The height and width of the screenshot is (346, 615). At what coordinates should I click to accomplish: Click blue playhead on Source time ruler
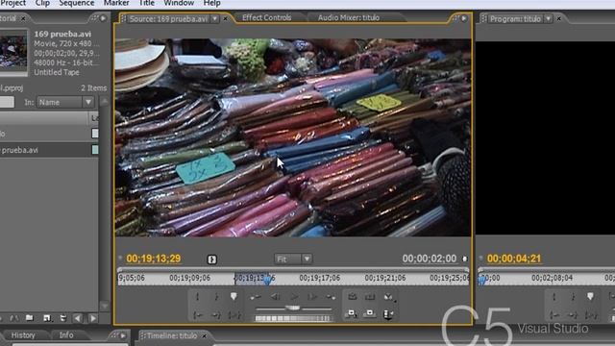pos(267,280)
